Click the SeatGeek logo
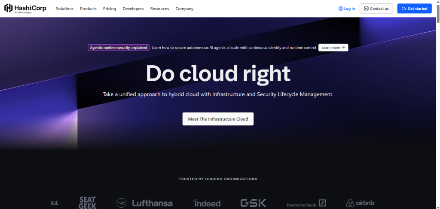Screen dimensions: 440x209 coord(88,203)
